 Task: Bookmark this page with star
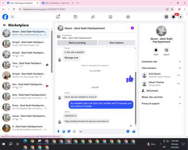click(x=172, y=9)
